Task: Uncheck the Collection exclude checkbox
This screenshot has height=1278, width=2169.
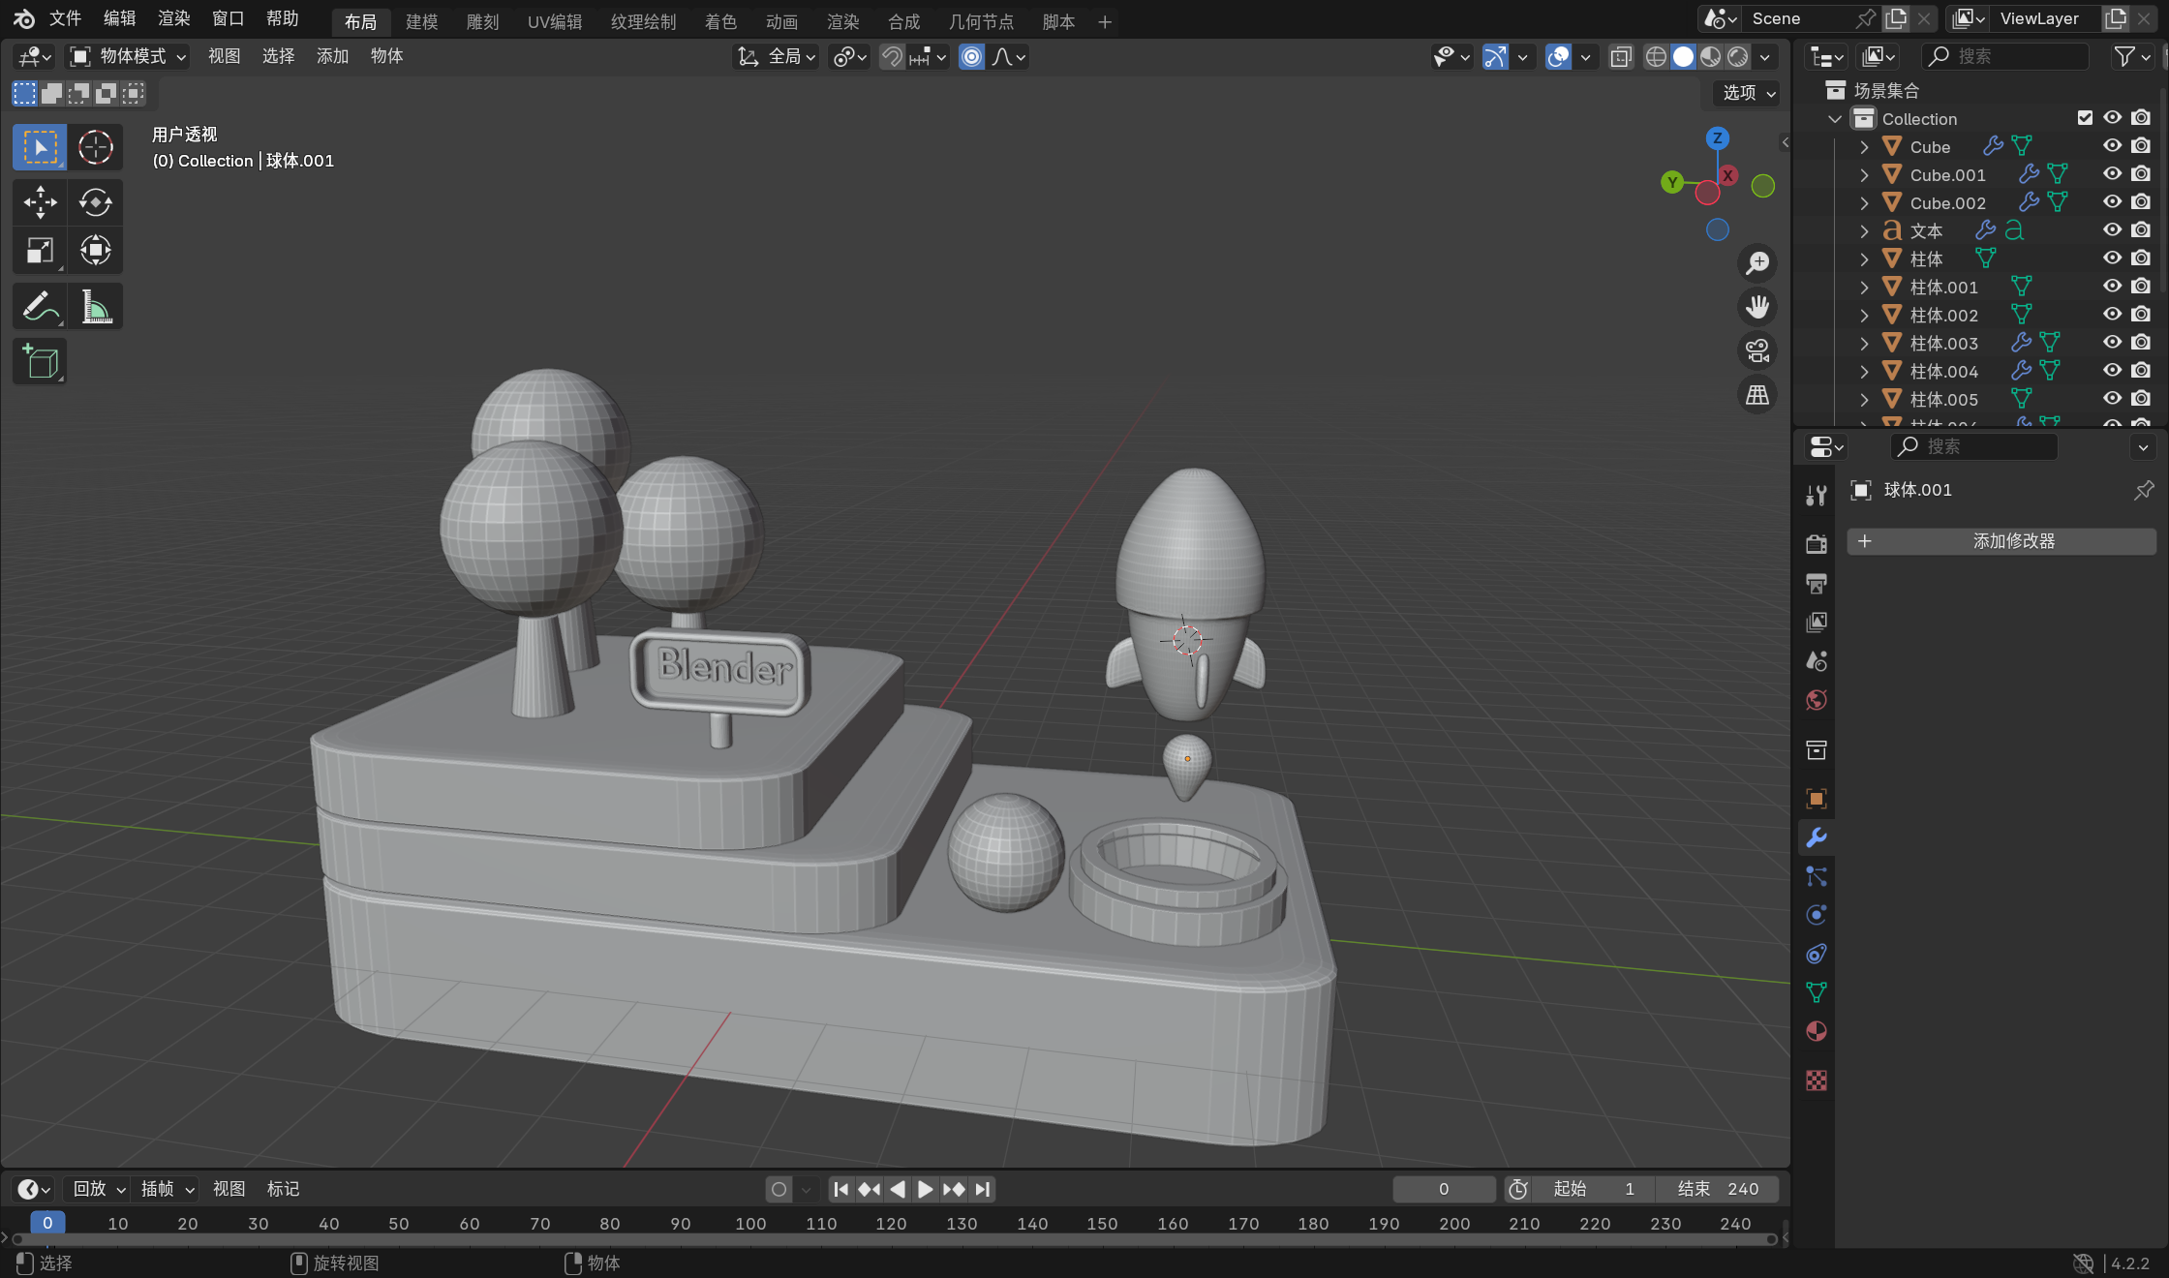Action: [x=2085, y=118]
